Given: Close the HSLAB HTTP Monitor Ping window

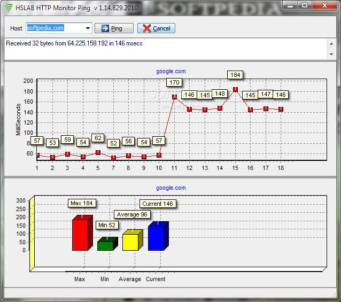Looking at the screenshot, I should pos(324,6).
